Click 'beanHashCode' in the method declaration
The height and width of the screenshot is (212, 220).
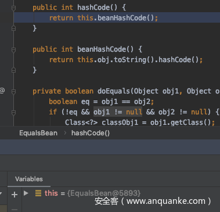point(102,49)
